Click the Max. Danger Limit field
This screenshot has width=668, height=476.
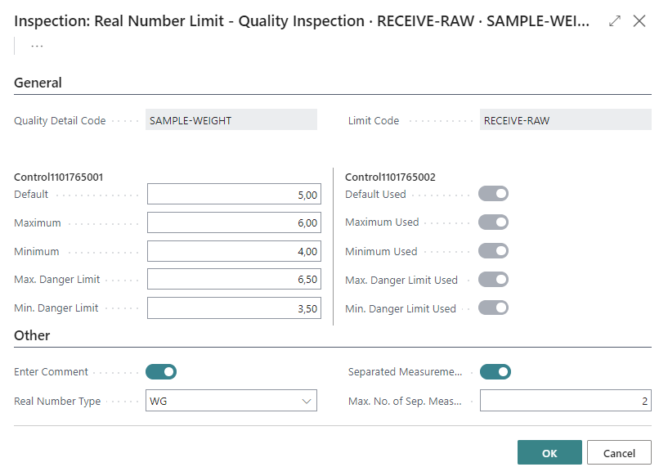233,280
